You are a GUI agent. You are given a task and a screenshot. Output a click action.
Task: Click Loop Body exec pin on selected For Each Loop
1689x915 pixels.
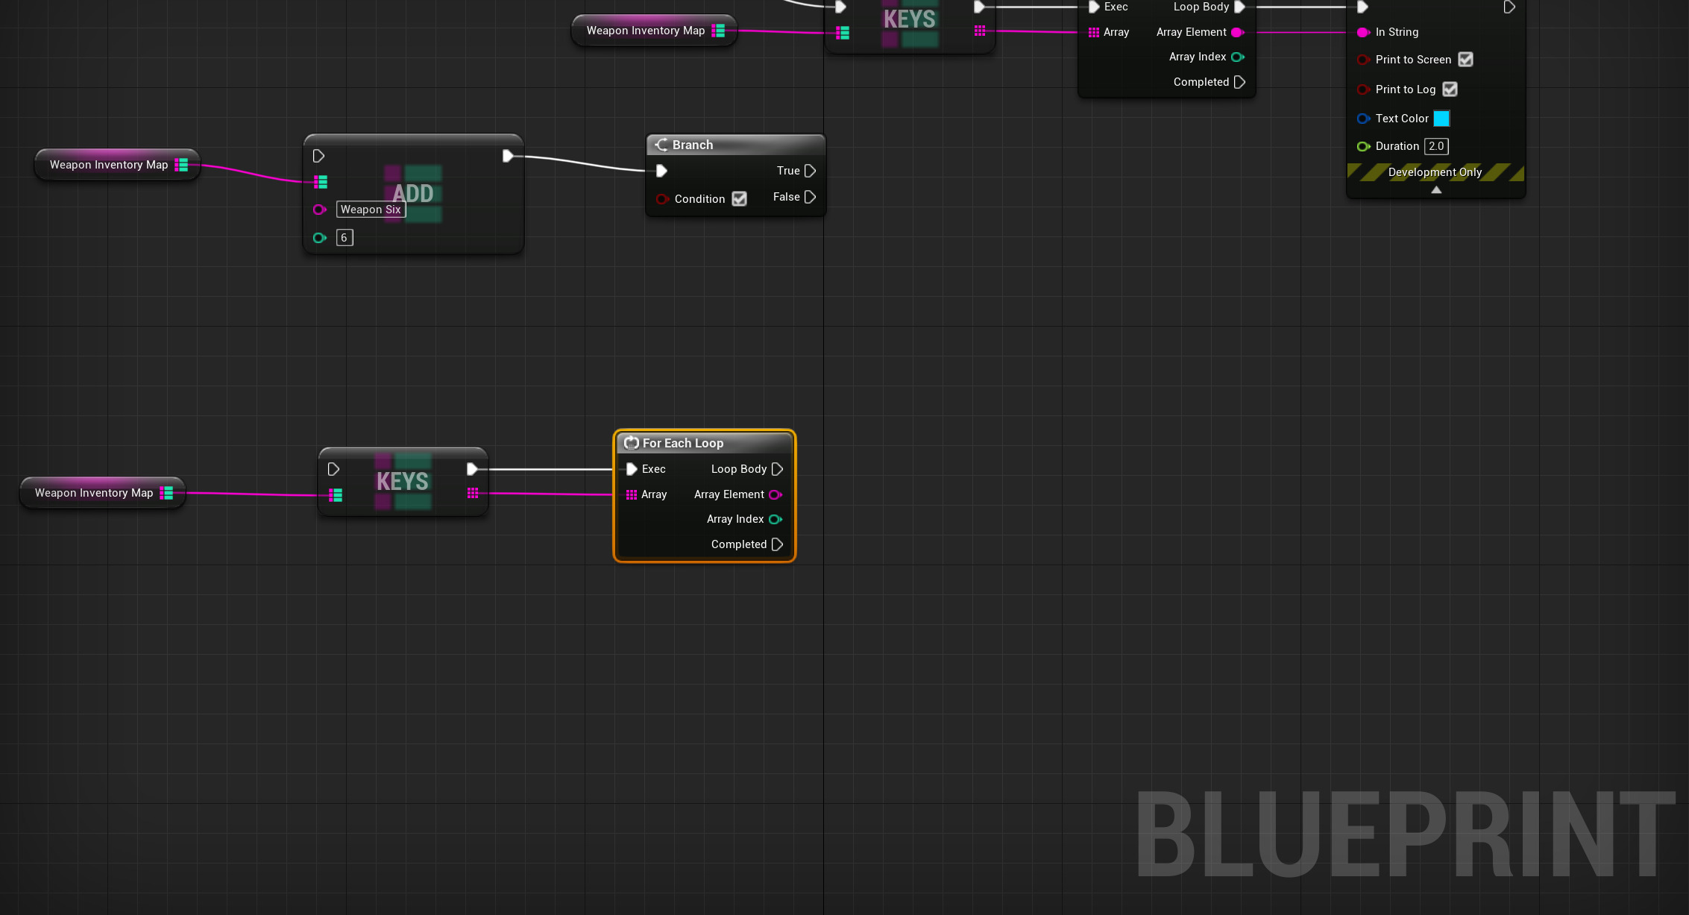tap(777, 469)
